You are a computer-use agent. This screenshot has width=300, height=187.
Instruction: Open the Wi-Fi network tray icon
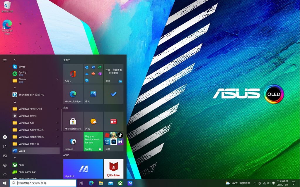(x=265, y=183)
